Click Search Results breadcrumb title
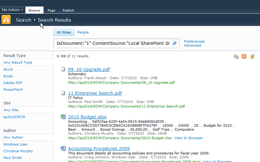Screen dimensions: 260x162 click(54, 20)
